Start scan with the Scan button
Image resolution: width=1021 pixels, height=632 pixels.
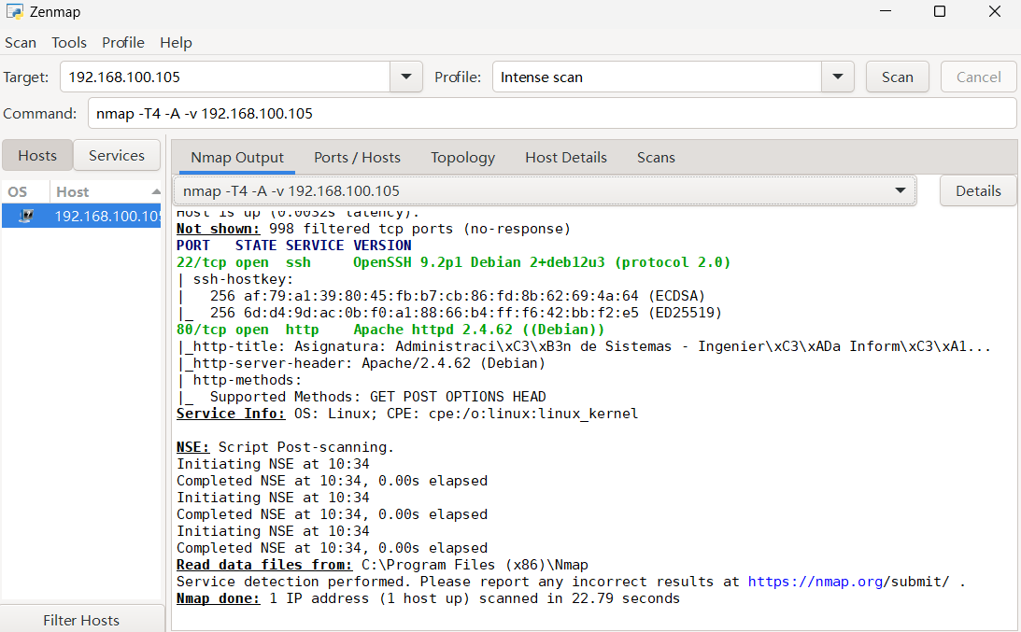pyautogui.click(x=898, y=77)
